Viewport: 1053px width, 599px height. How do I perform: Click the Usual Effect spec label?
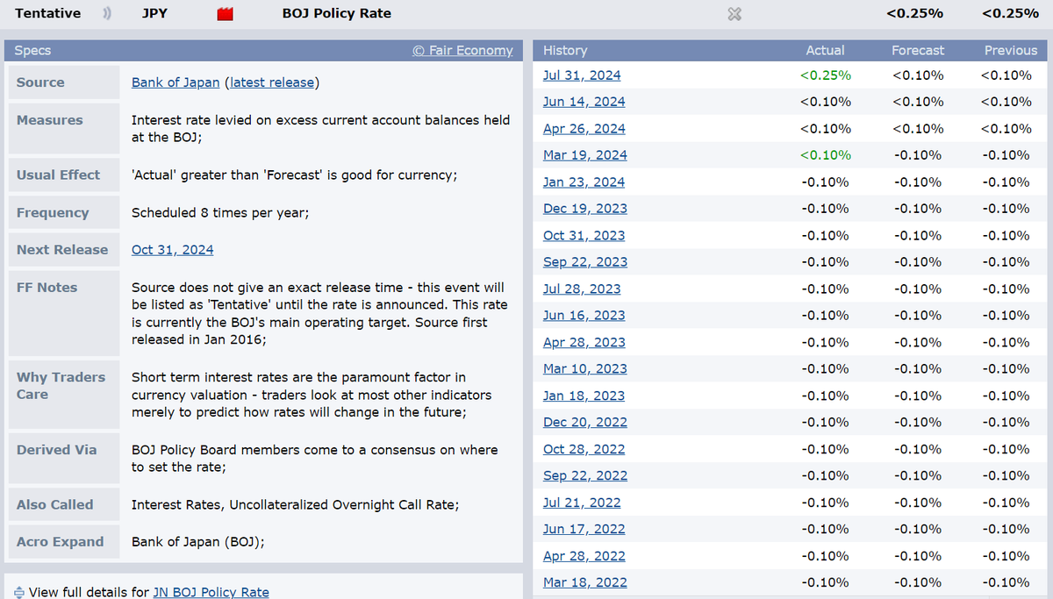pos(59,175)
